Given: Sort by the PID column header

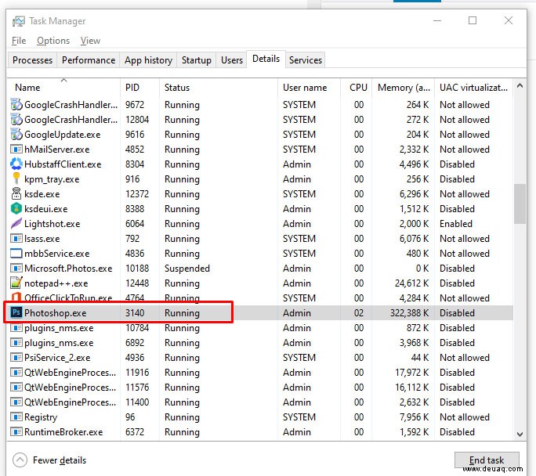Looking at the screenshot, I should [x=139, y=88].
